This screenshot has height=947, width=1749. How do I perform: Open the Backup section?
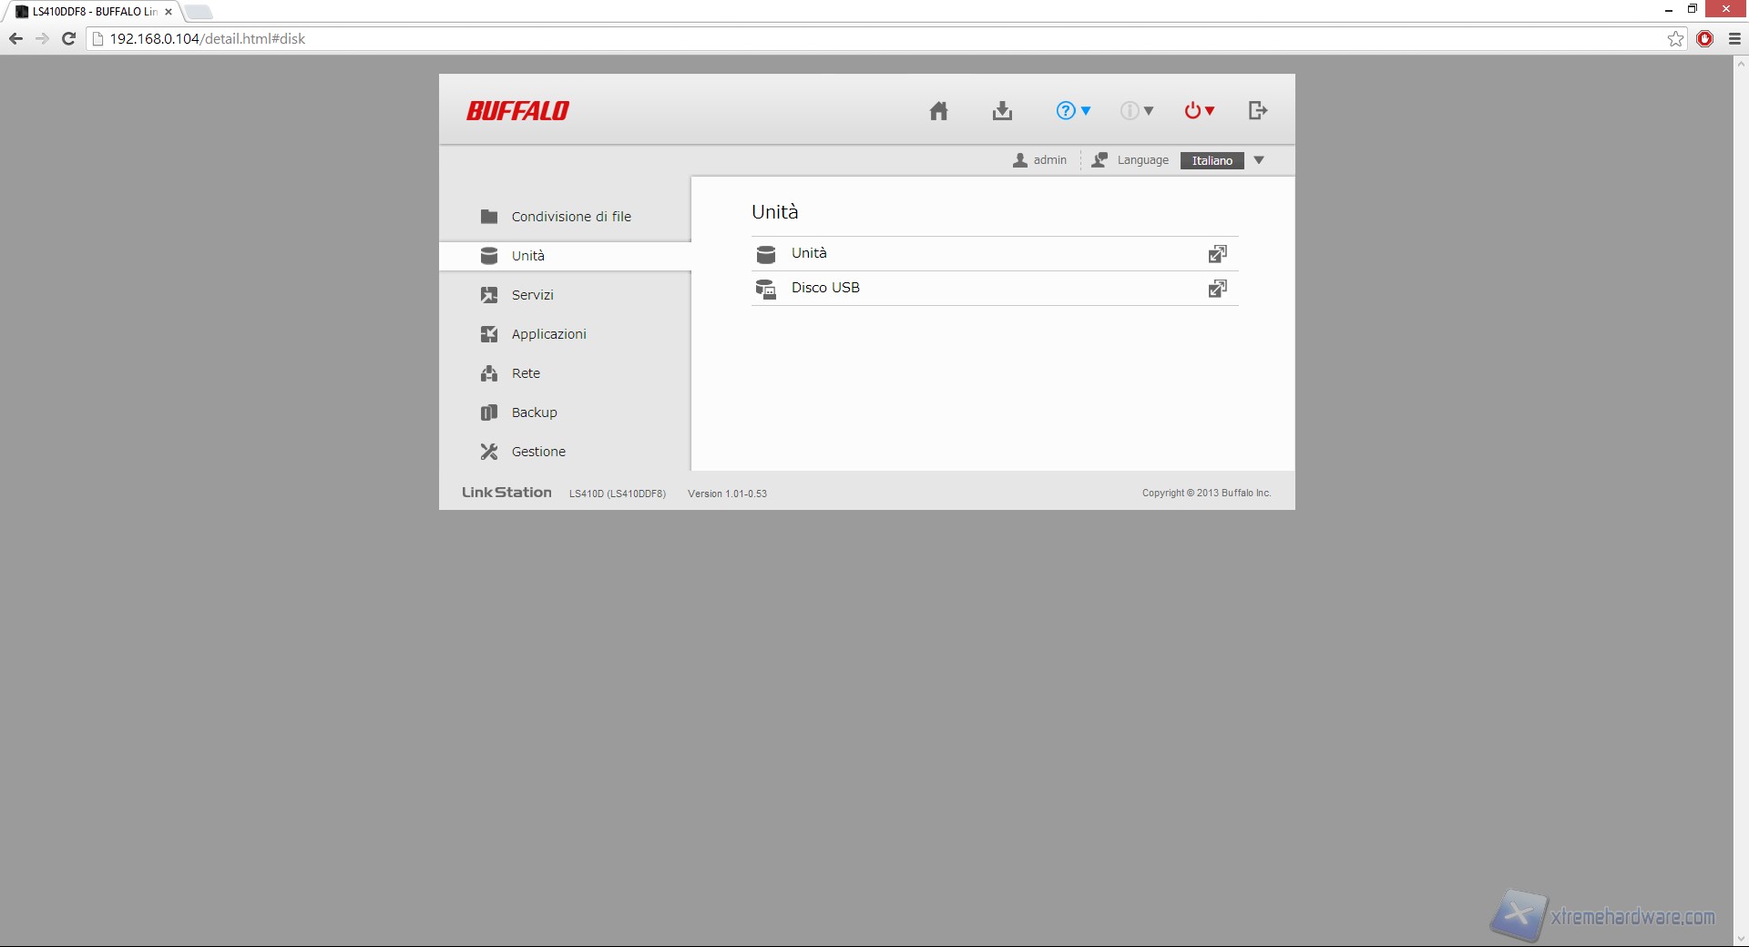click(x=534, y=412)
